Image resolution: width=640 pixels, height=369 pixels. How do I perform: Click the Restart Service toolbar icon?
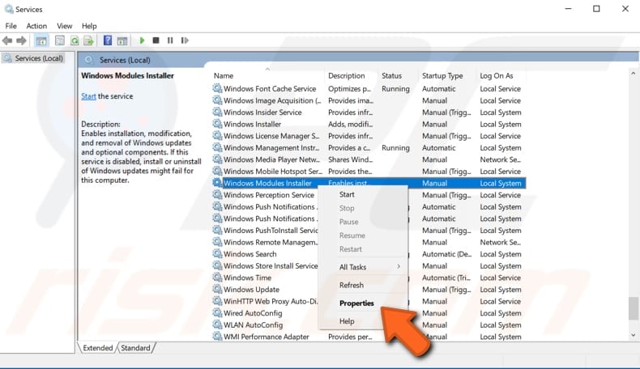tap(185, 40)
